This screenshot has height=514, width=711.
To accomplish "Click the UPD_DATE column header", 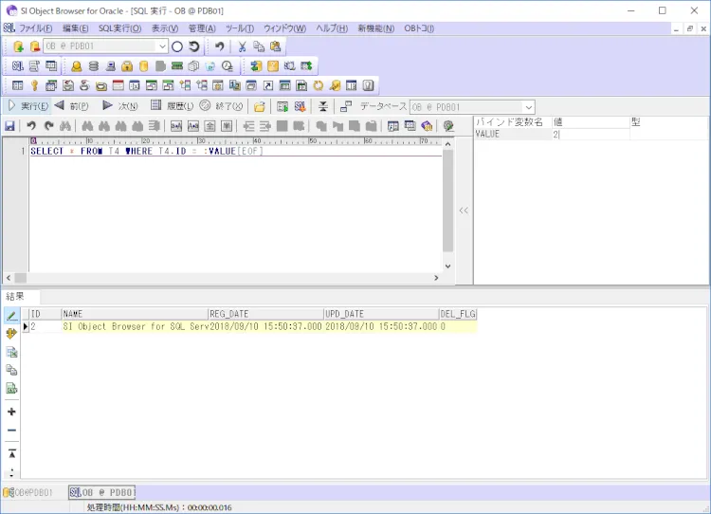I will [381, 314].
